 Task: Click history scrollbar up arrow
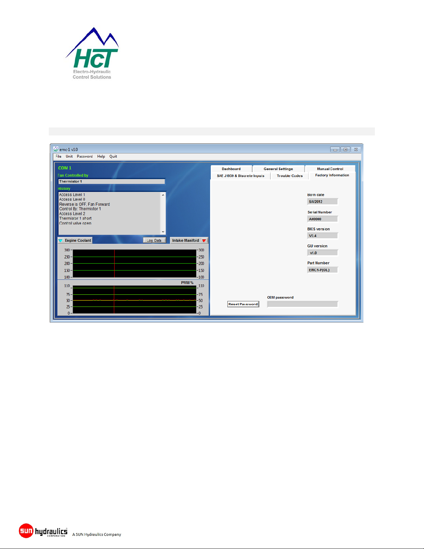click(x=163, y=195)
